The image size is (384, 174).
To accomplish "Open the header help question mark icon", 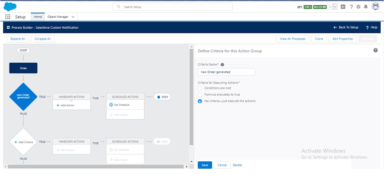I will [x=351, y=7].
